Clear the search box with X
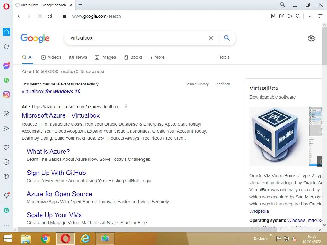This screenshot has width=327, height=245. [211, 38]
